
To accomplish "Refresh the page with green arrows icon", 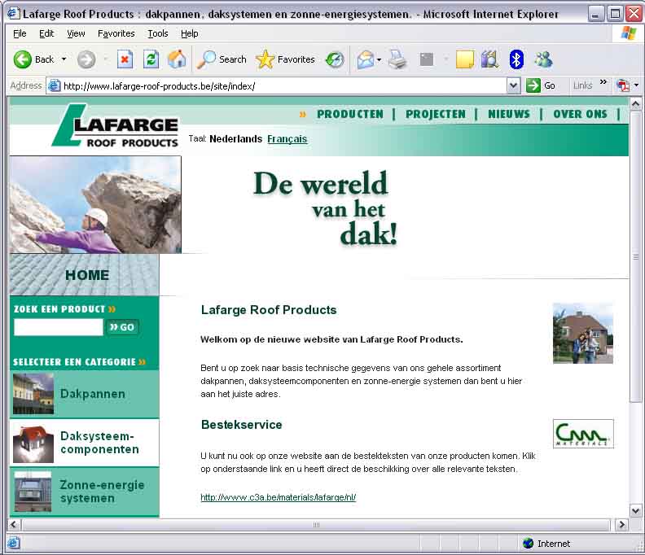I will (151, 59).
